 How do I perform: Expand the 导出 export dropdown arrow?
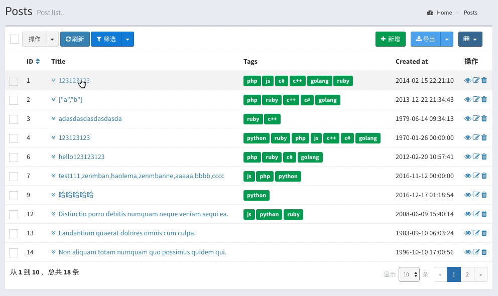tap(447, 39)
